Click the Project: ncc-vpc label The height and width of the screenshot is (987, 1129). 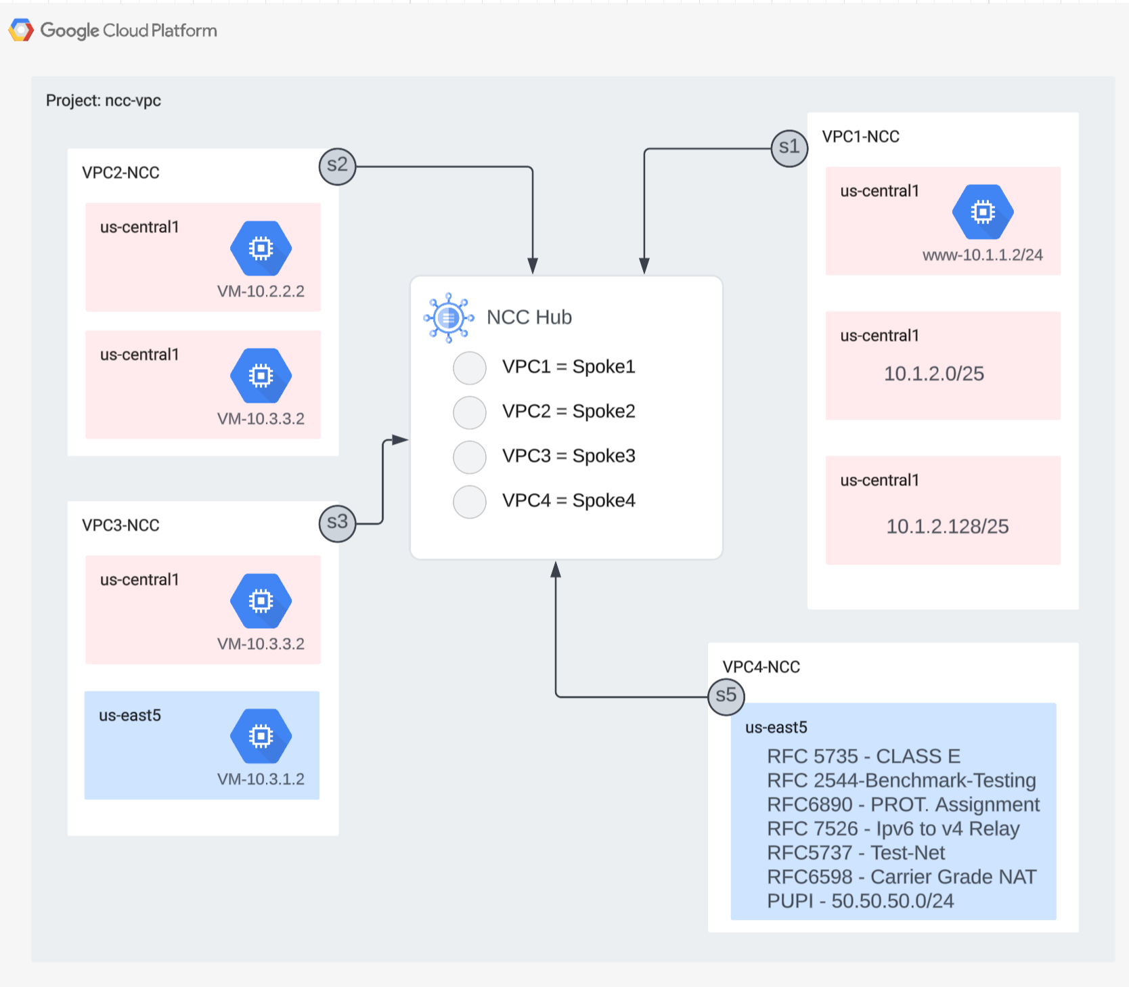click(104, 101)
